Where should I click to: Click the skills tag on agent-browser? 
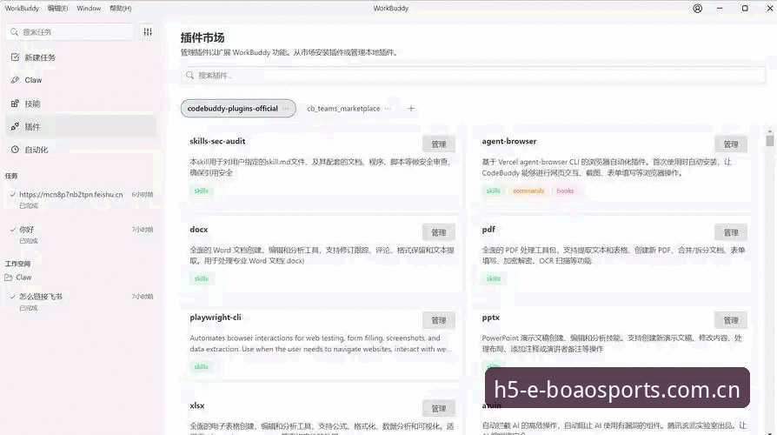494,191
